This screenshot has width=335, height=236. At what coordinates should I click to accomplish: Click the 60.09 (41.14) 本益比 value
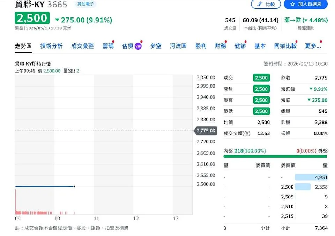point(260,20)
